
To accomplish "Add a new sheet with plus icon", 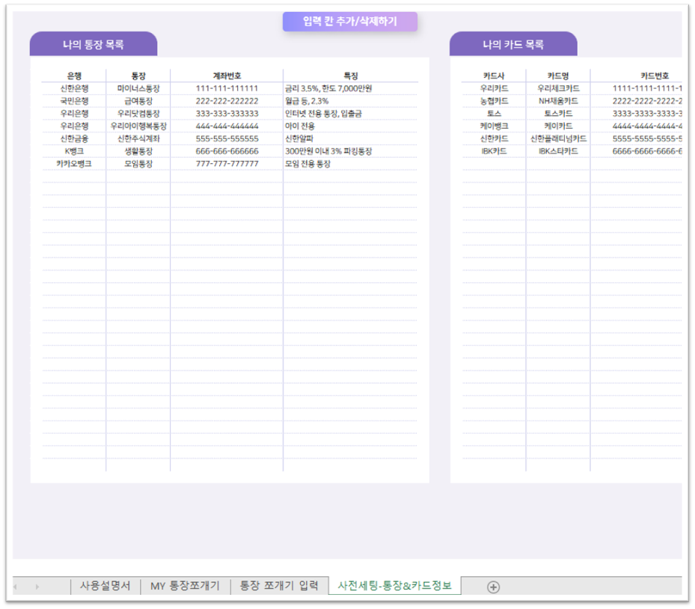I will pos(493,587).
